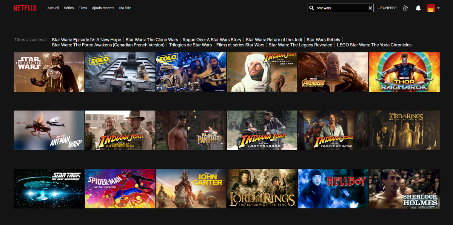This screenshot has width=453, height=225.
Task: Select Kingdom of the Crystal Skull thumbnail
Action: pos(120,130)
